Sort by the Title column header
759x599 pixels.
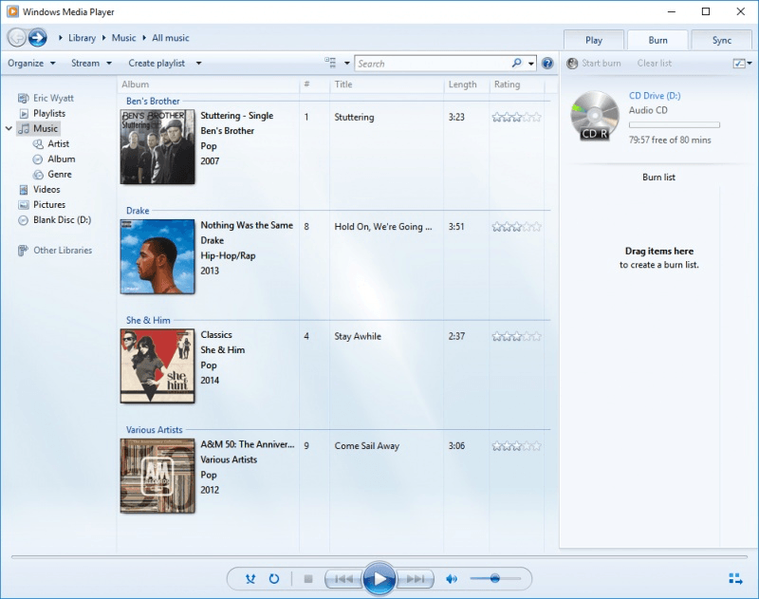pyautogui.click(x=387, y=84)
